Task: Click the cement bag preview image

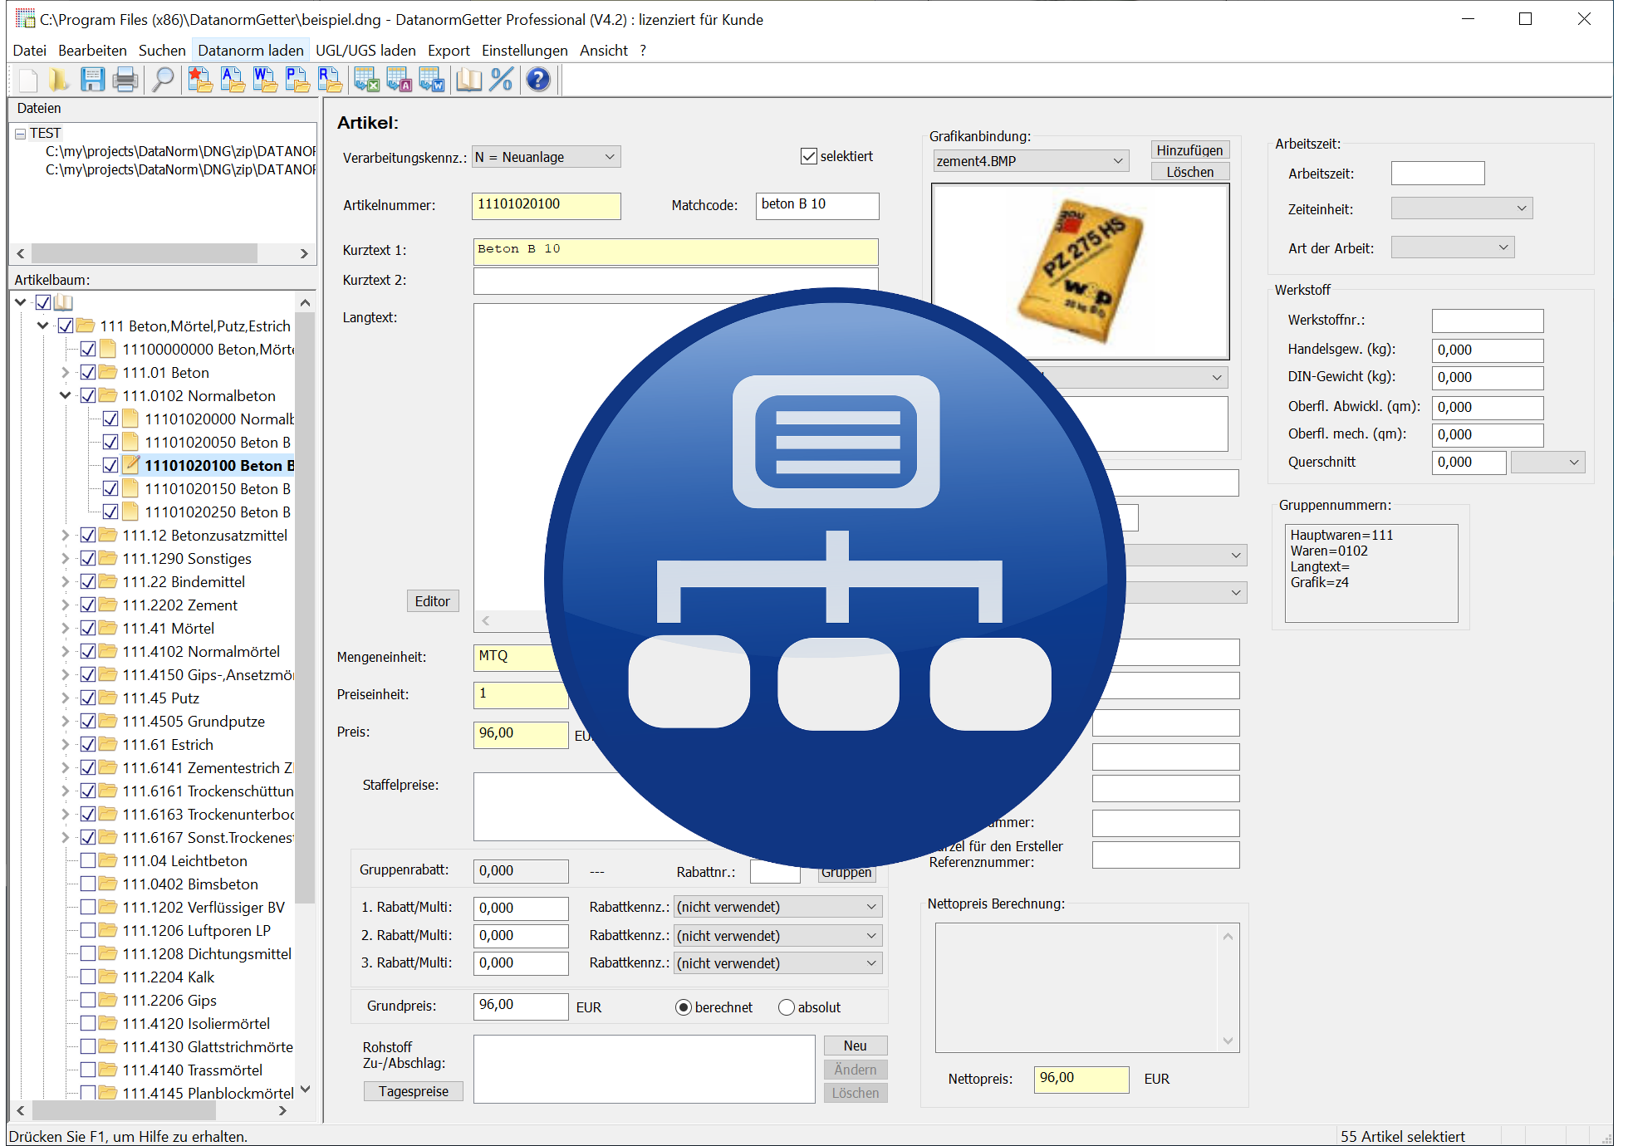Action: (x=1081, y=272)
